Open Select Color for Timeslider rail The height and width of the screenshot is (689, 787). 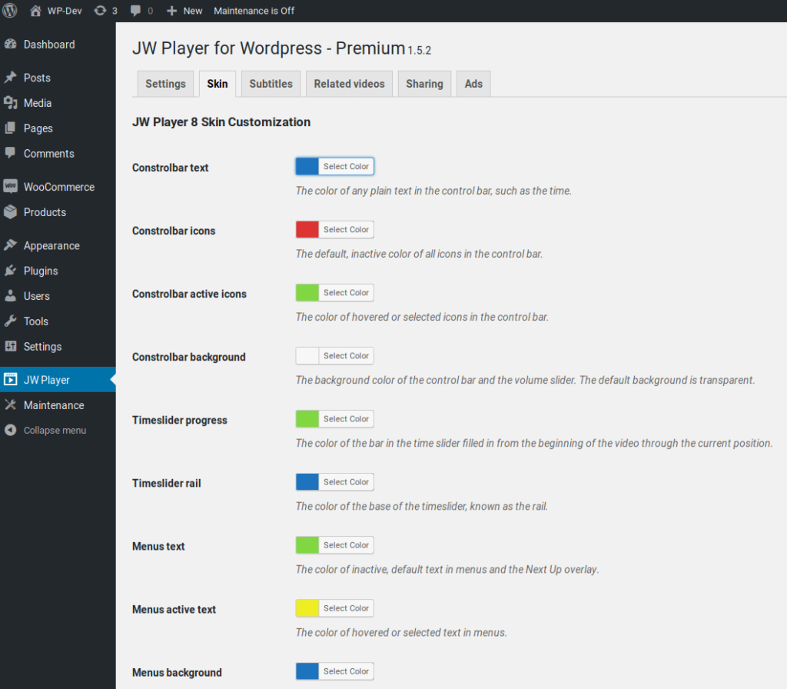coord(346,482)
